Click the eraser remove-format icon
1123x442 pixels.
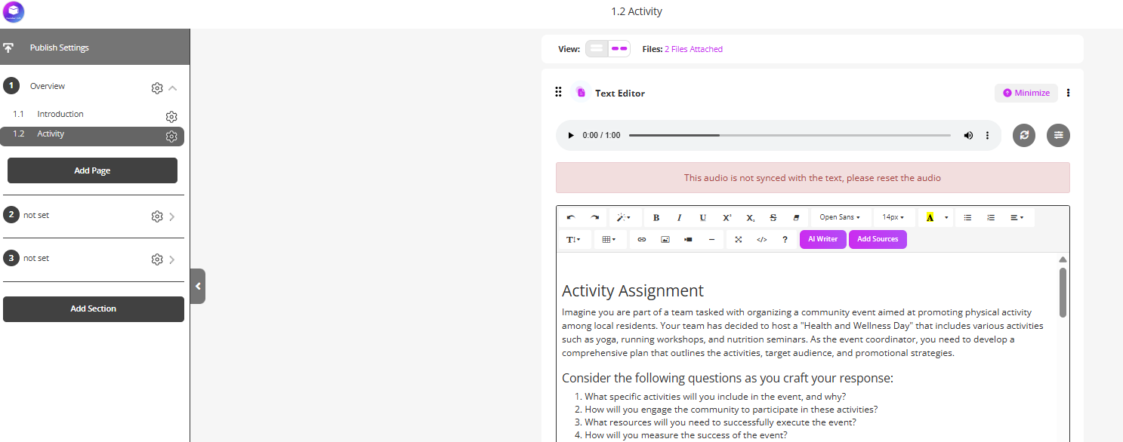point(796,217)
